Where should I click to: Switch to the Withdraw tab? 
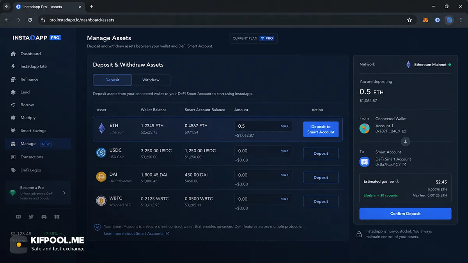(x=151, y=80)
